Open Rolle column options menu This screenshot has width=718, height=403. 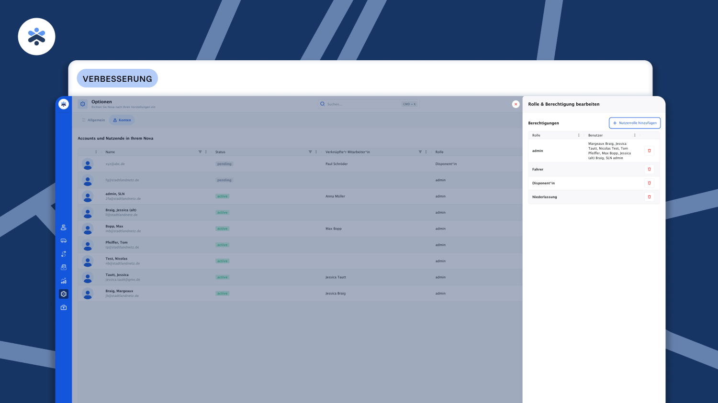pos(579,135)
